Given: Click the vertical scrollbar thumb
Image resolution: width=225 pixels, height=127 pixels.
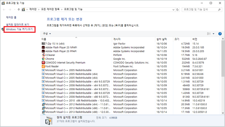Looking at the screenshot, I should (x=223, y=59).
